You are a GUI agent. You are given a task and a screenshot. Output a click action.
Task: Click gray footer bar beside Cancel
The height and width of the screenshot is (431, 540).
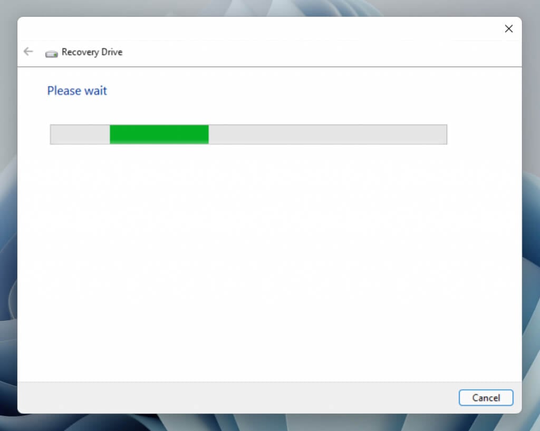pyautogui.click(x=238, y=398)
